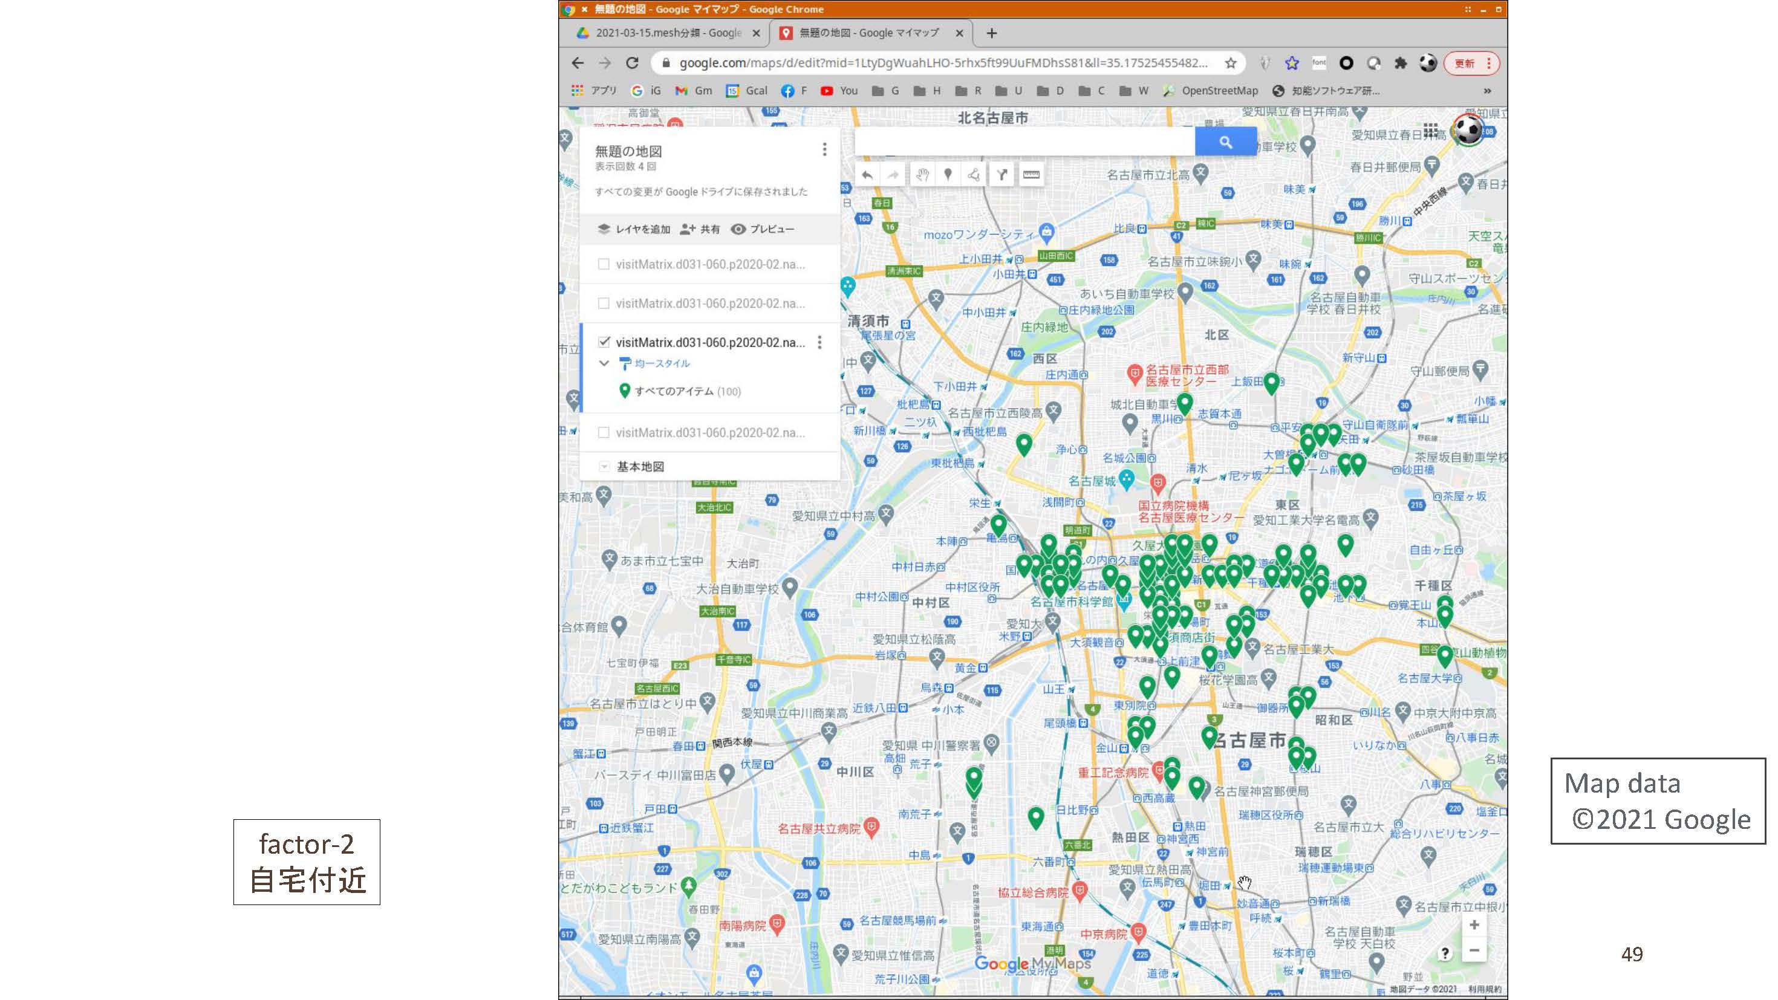This screenshot has width=1778, height=1000.
Task: Click the Chrome address bar URL
Action: 943,63
